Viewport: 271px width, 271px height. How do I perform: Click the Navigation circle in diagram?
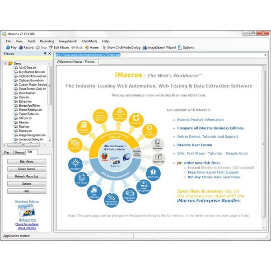point(75,165)
